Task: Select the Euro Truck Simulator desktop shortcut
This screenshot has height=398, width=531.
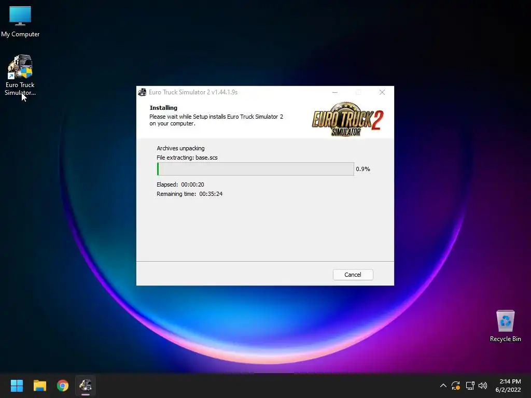Action: coord(20,75)
